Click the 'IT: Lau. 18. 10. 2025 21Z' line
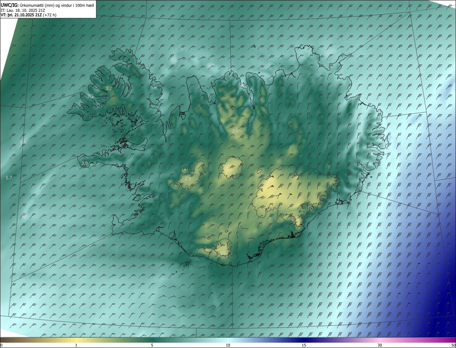Screen dimensions: 456x348 click(23, 10)
